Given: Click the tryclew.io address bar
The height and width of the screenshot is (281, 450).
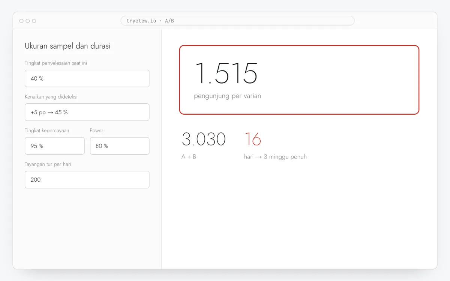Looking at the screenshot, I should tap(237, 21).
